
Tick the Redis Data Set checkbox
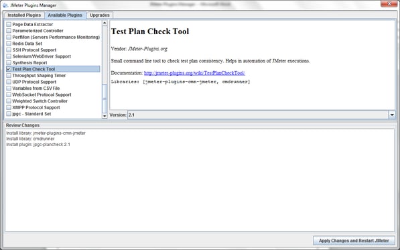(9, 44)
